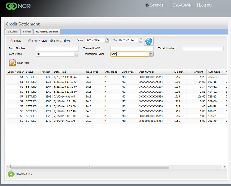The width and height of the screenshot is (231, 186).
Task: Select the Last 30 days option
Action: point(52,41)
